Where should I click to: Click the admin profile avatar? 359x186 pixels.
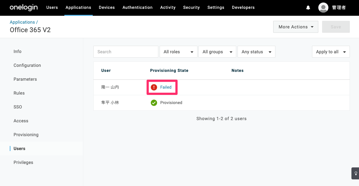pos(323,8)
